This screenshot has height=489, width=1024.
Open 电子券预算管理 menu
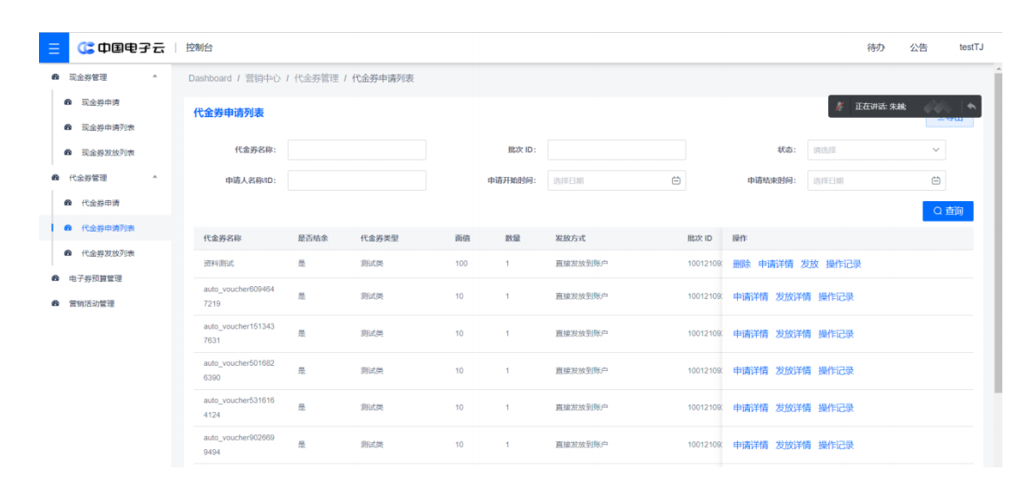(x=95, y=278)
